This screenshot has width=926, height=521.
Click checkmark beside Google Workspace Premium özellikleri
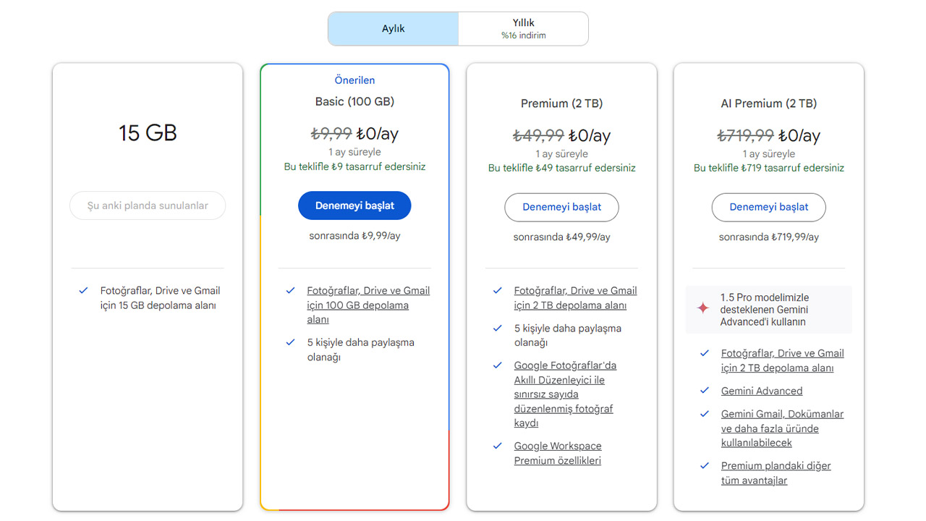[497, 446]
